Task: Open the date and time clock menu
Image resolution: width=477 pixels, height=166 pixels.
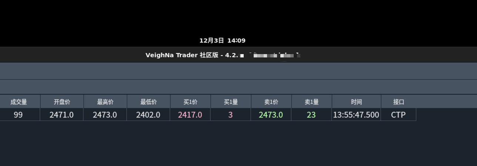Action: tap(222, 40)
